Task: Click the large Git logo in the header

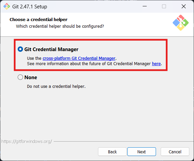Action: (181, 23)
